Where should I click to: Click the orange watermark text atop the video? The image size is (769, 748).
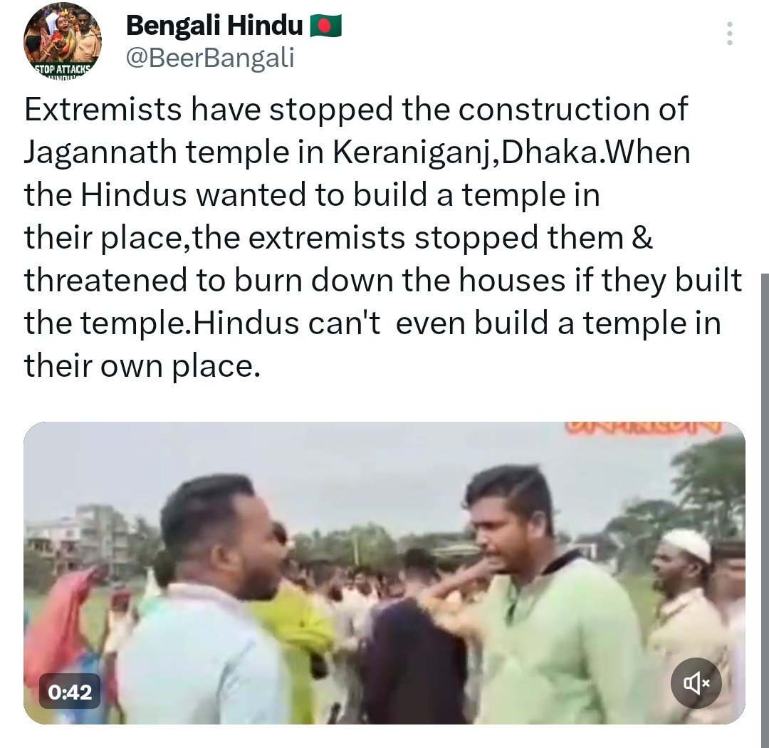[644, 427]
